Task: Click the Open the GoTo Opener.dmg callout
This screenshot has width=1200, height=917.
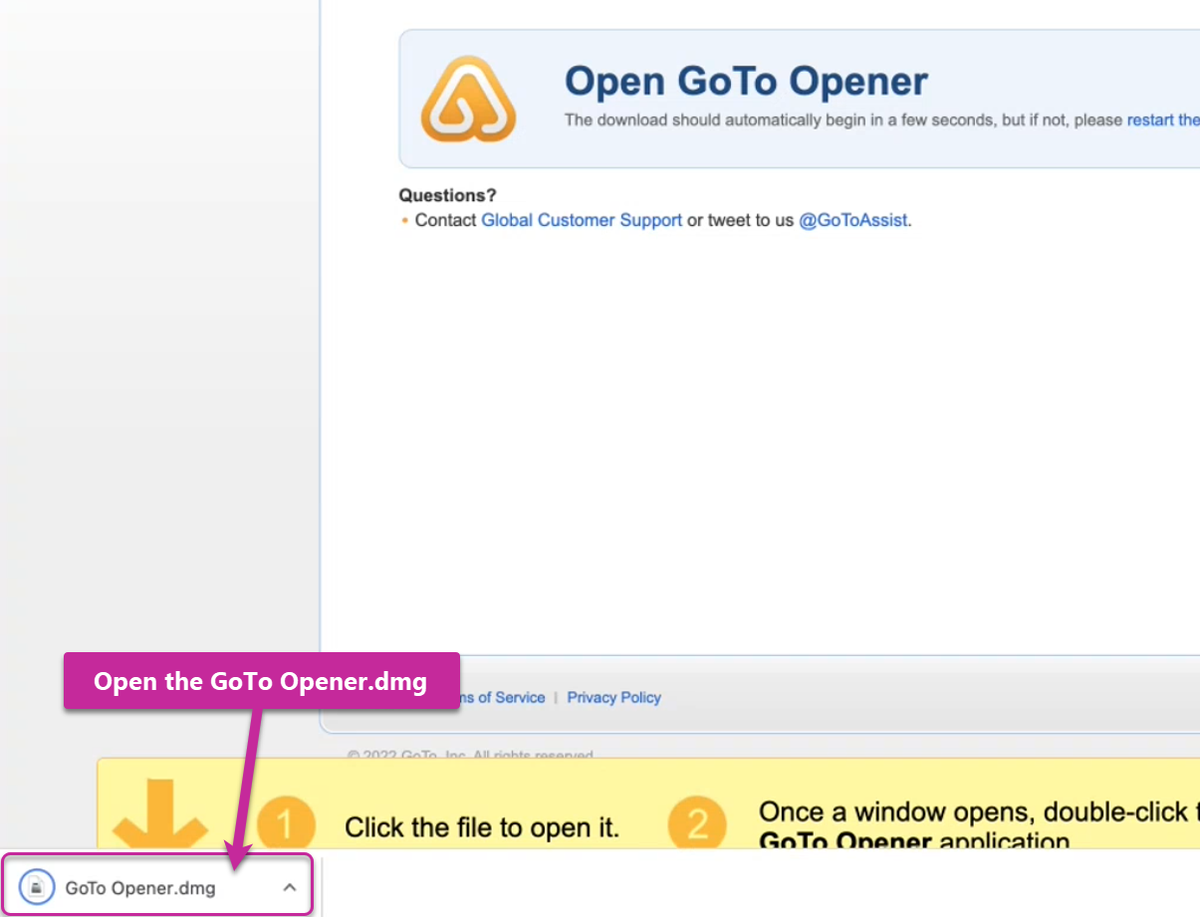Action: coord(260,681)
